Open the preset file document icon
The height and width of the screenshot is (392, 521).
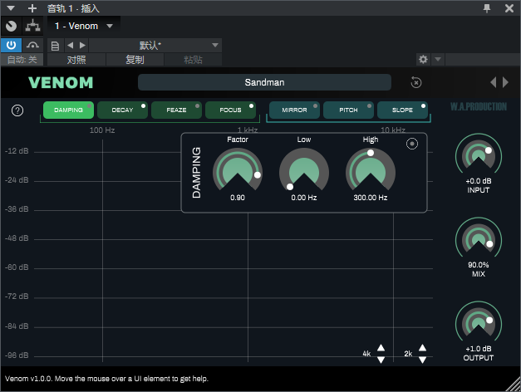click(55, 46)
